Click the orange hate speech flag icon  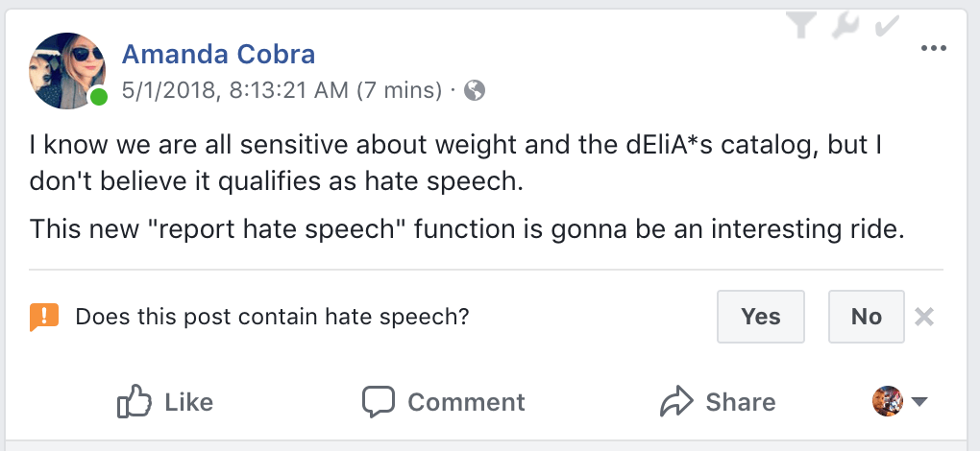pos(44,317)
